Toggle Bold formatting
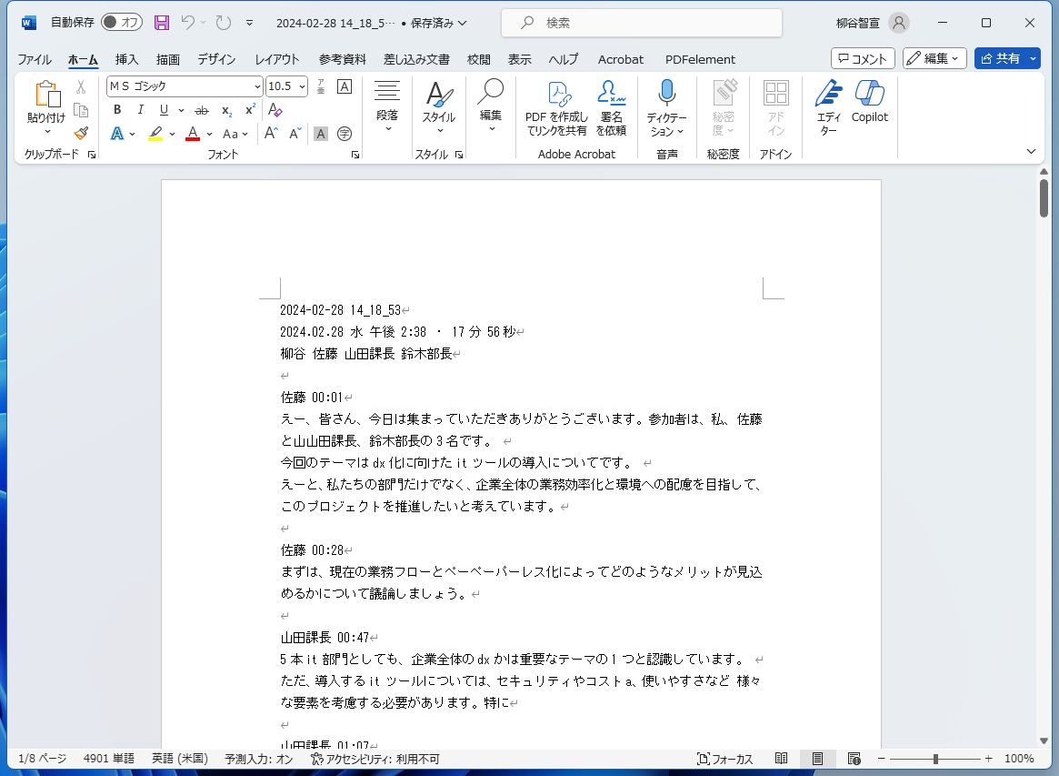Image resolution: width=1059 pixels, height=776 pixels. [x=117, y=110]
